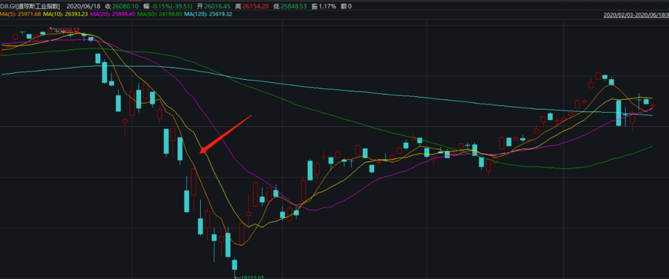Click the DJI.GI index name label
This screenshot has width=669, height=279.
(30, 6)
